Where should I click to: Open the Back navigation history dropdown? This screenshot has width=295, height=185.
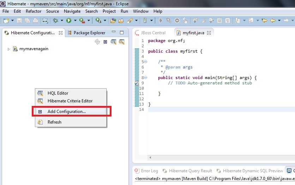coord(279,20)
